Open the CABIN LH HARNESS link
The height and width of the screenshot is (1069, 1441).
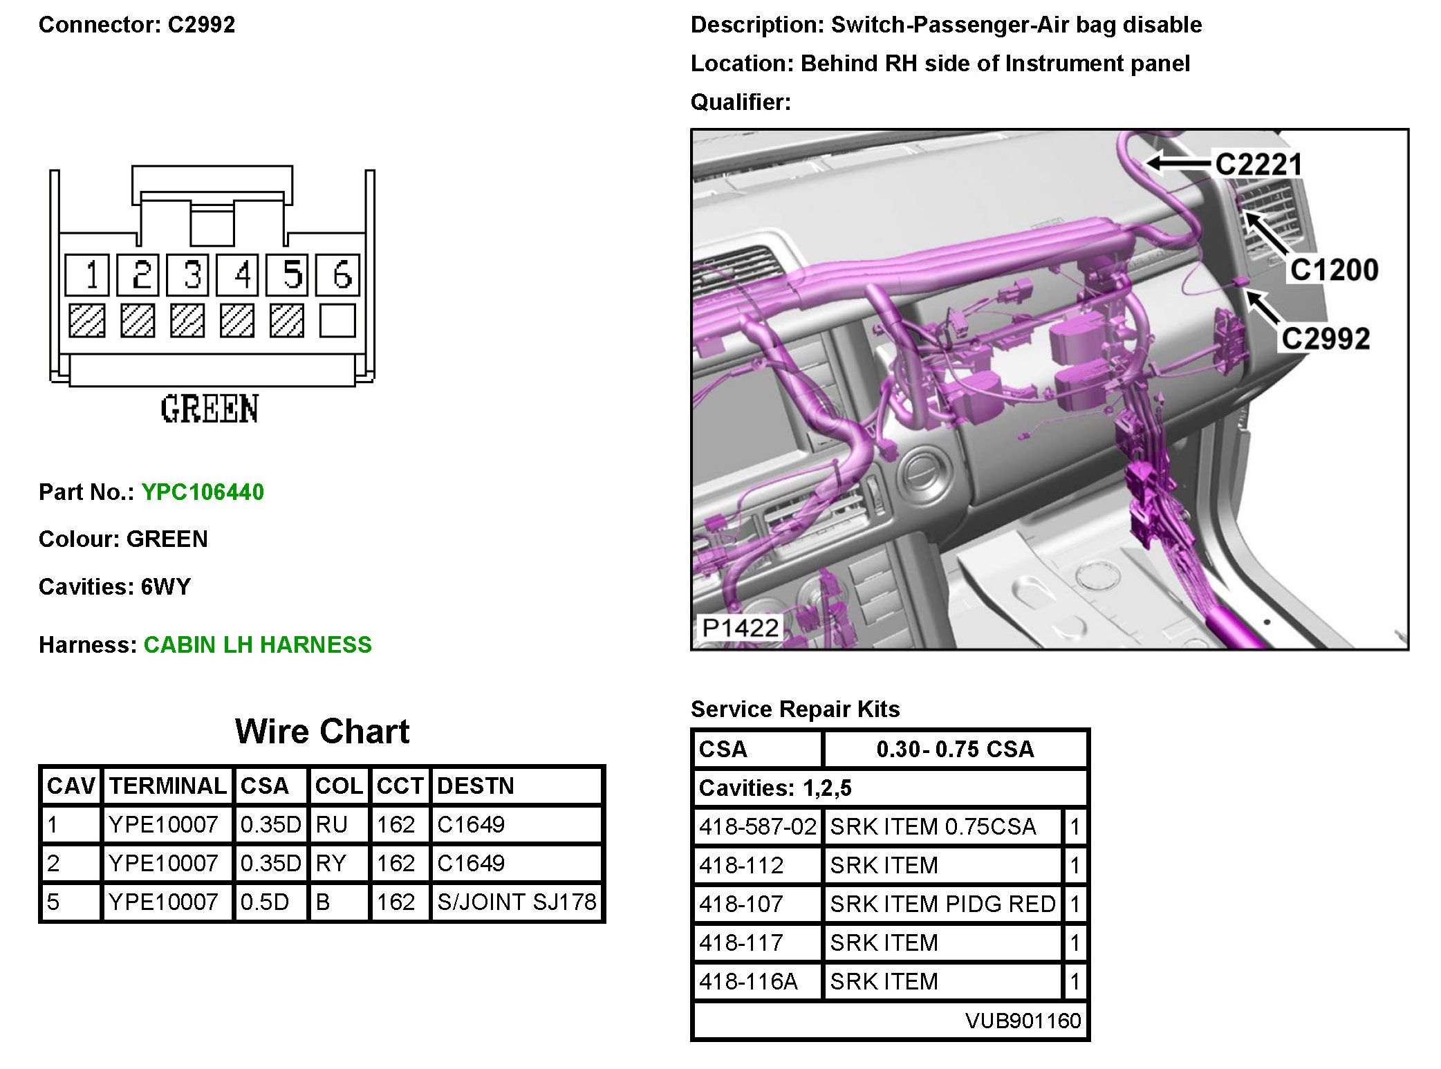coord(257,644)
